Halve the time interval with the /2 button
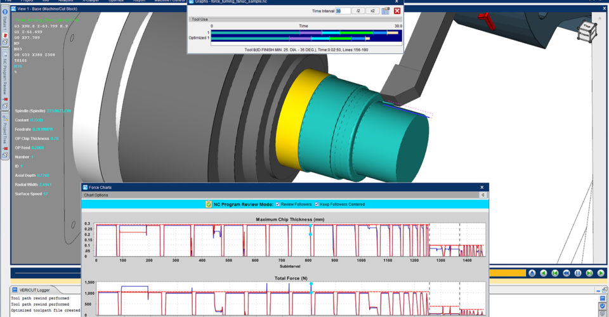The width and height of the screenshot is (609, 317). (x=358, y=11)
